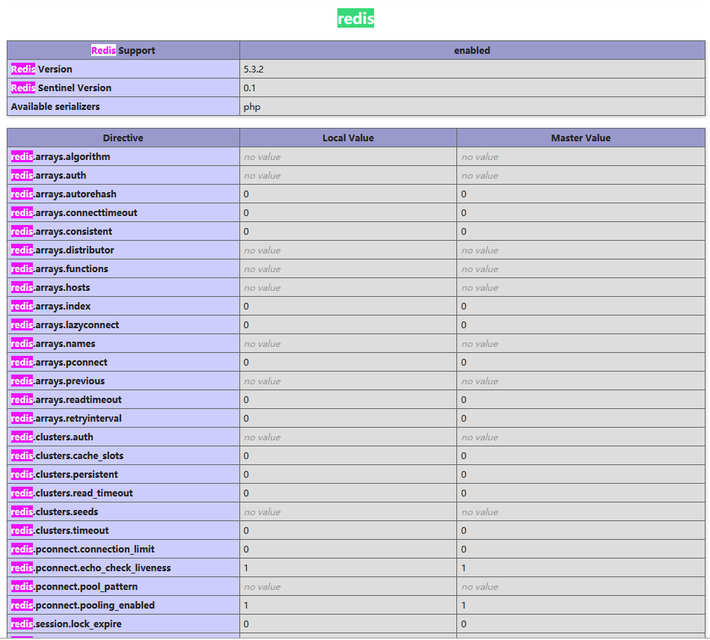Click the highlighted redis section heading
Screen dimensions: 710x640
point(355,18)
